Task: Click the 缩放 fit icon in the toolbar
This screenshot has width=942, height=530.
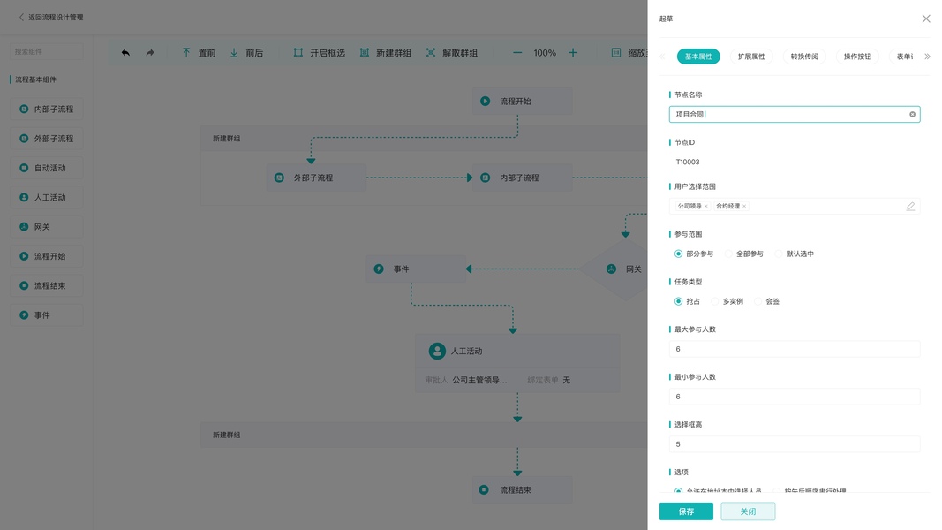Action: coord(616,53)
